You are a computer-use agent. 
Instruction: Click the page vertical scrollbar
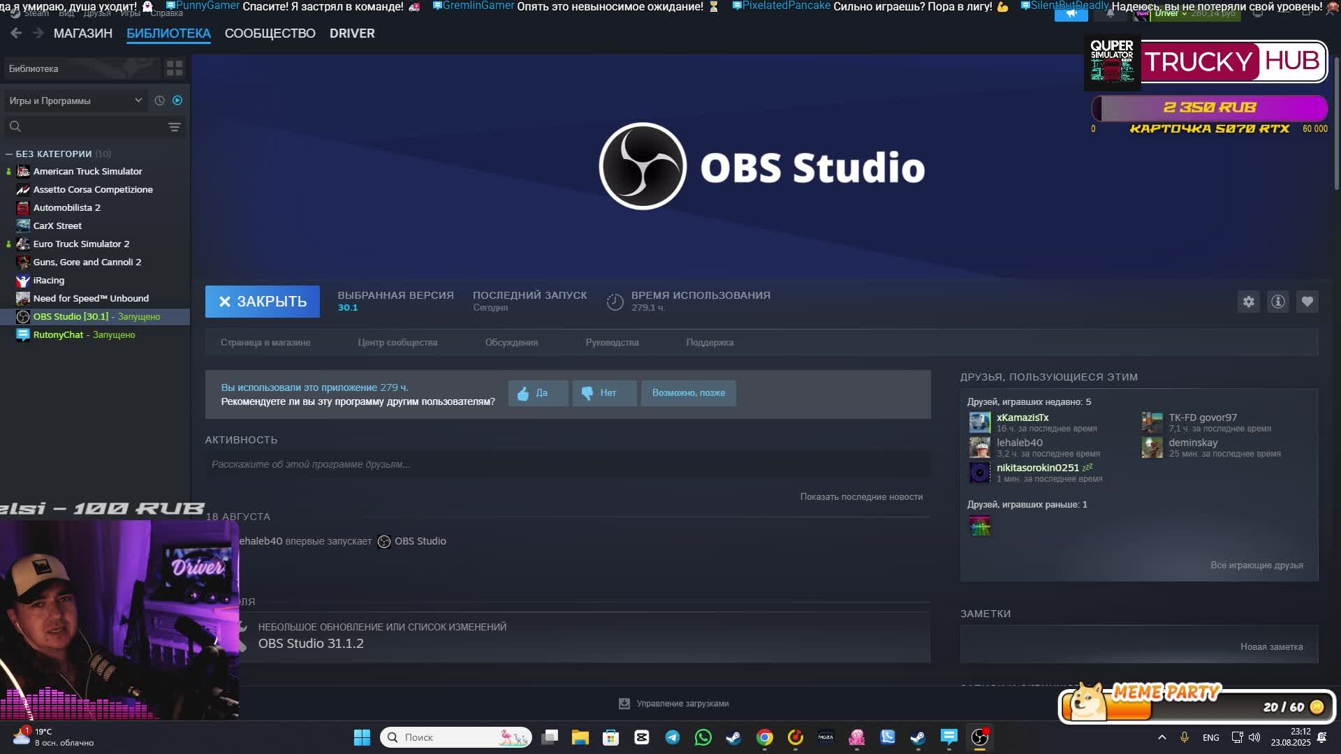(x=1337, y=122)
